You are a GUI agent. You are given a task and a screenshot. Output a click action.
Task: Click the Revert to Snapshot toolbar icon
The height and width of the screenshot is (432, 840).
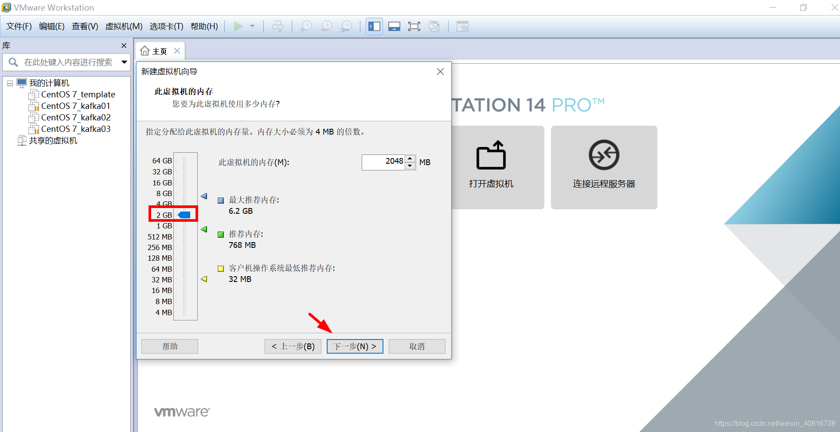(x=326, y=26)
